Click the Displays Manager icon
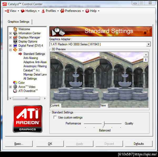Image resolution: width=158 pixels, height=157 pixels. pos(15,37)
